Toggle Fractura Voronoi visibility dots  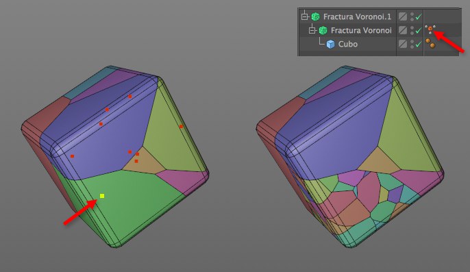[x=412, y=30]
